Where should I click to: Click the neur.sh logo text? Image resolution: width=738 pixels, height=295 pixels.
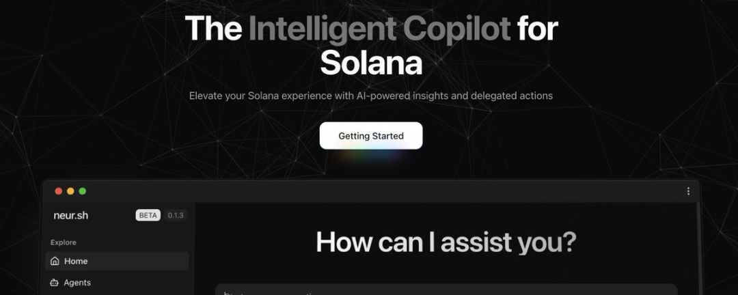[71, 216]
